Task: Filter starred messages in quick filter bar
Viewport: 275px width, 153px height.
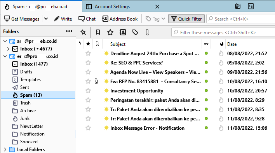Action: (x=110, y=32)
